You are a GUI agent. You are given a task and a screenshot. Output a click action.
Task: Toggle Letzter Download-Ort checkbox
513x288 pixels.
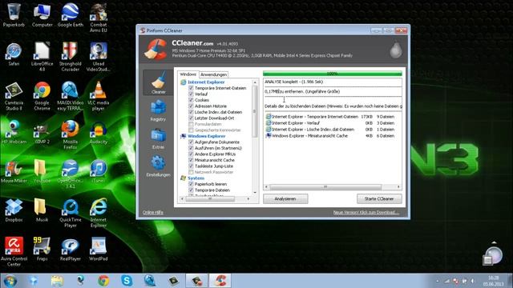191,118
